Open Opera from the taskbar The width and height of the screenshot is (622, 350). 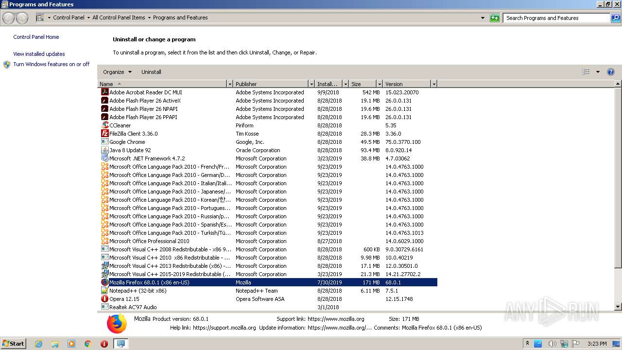point(104,344)
